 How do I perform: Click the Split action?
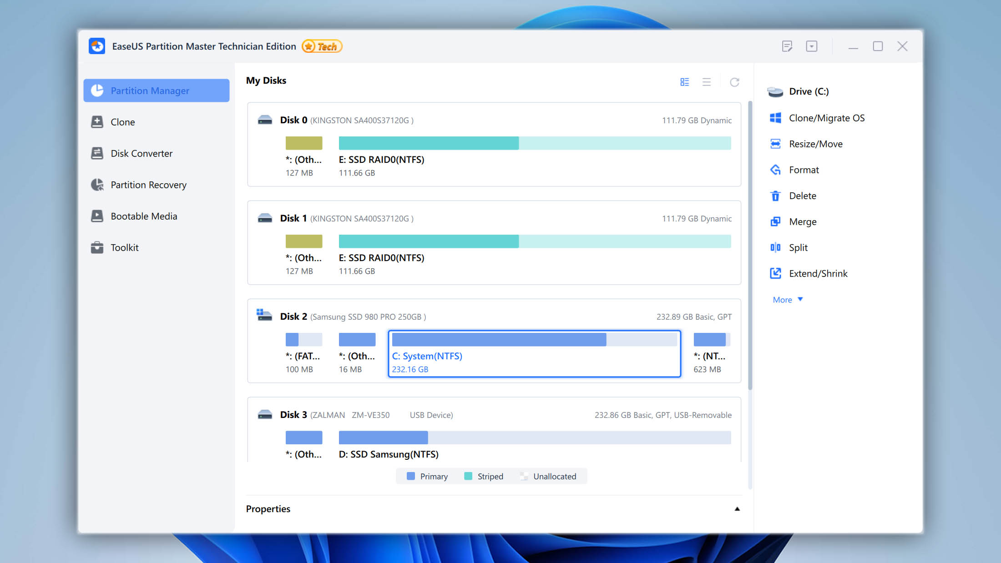(798, 247)
